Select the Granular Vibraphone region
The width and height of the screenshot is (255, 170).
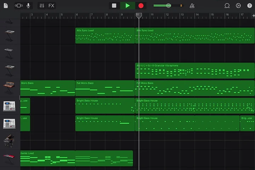[x=195, y=70]
